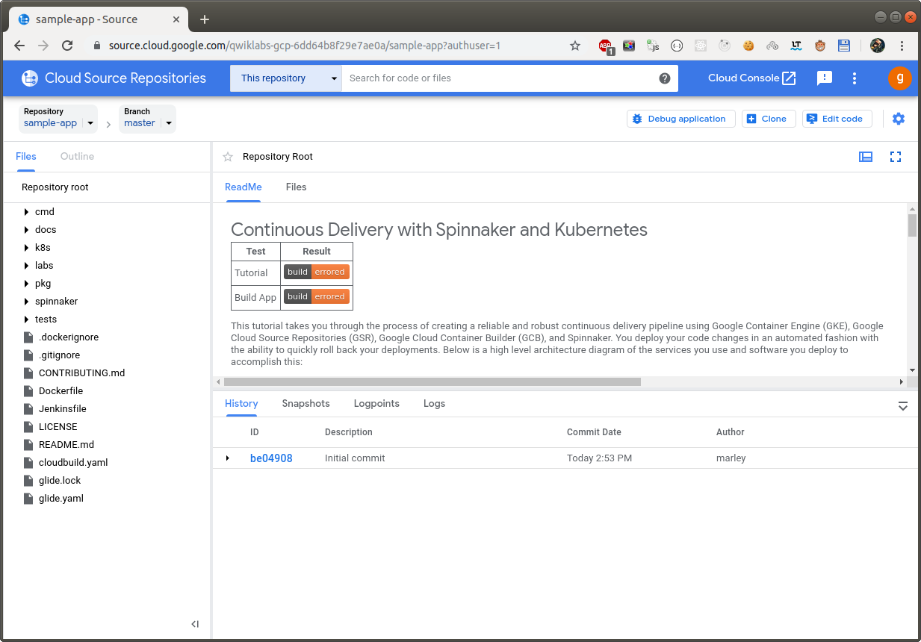Click the cookie extension icon
921x642 pixels.
pyautogui.click(x=748, y=46)
